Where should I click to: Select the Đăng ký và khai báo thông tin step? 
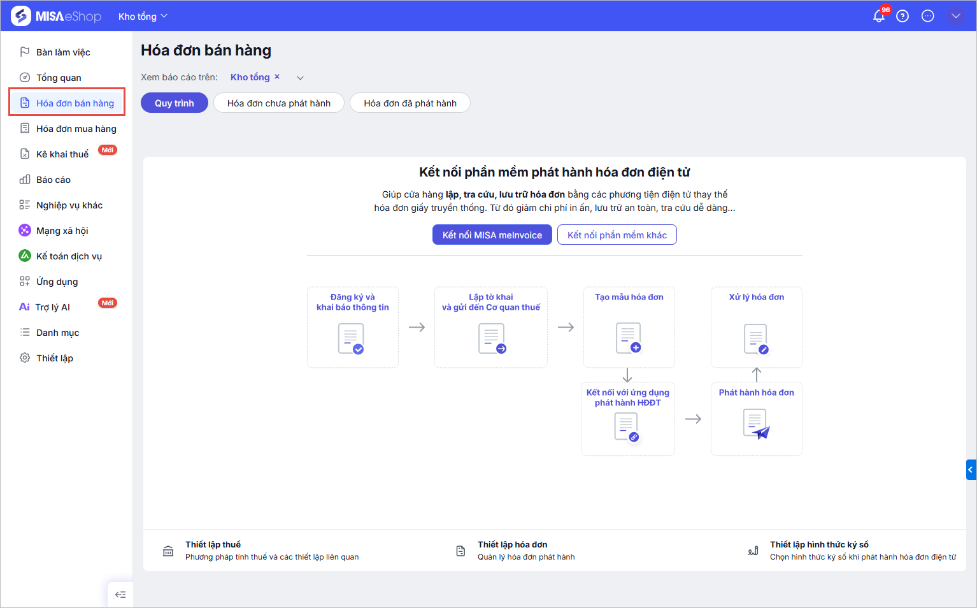point(352,327)
